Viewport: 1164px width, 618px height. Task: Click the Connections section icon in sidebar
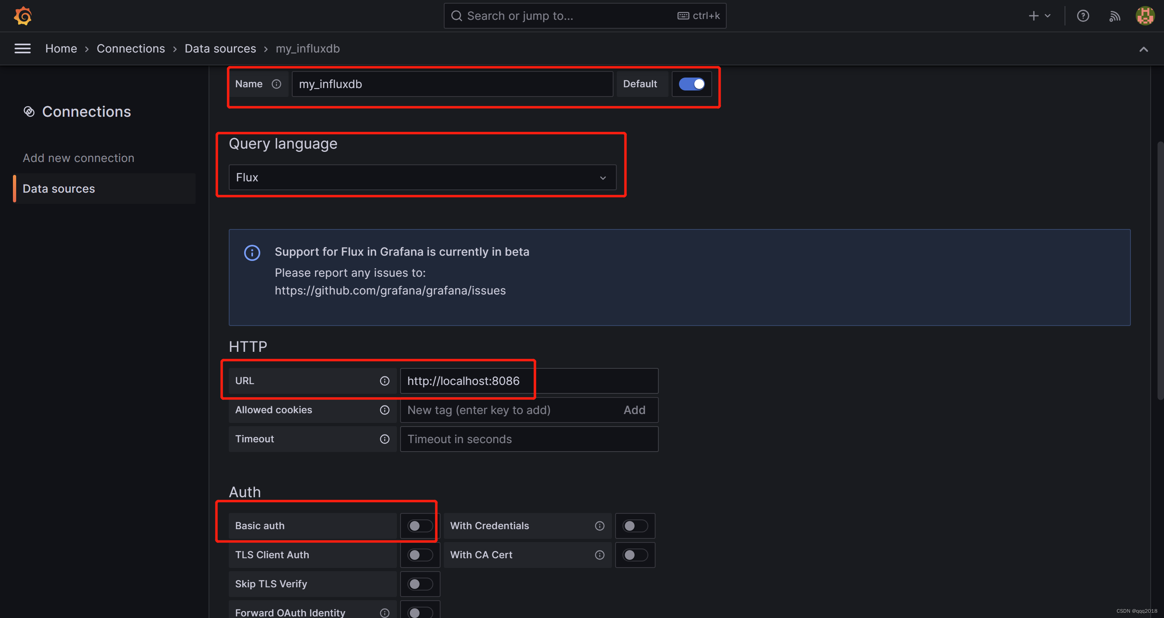pyautogui.click(x=29, y=111)
